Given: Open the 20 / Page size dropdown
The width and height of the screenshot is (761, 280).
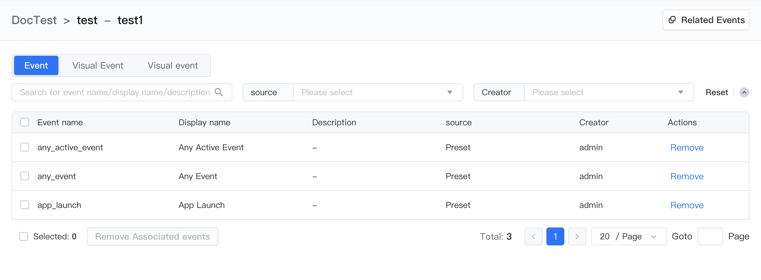Looking at the screenshot, I should (x=629, y=236).
